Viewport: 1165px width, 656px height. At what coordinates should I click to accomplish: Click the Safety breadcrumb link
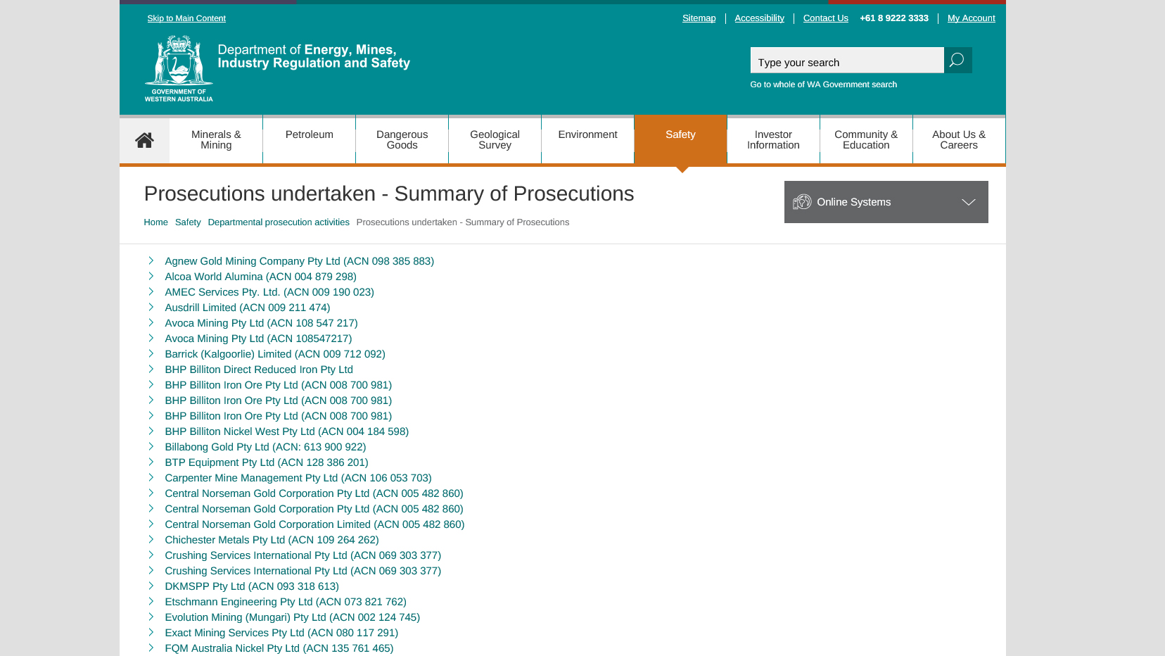(x=188, y=222)
